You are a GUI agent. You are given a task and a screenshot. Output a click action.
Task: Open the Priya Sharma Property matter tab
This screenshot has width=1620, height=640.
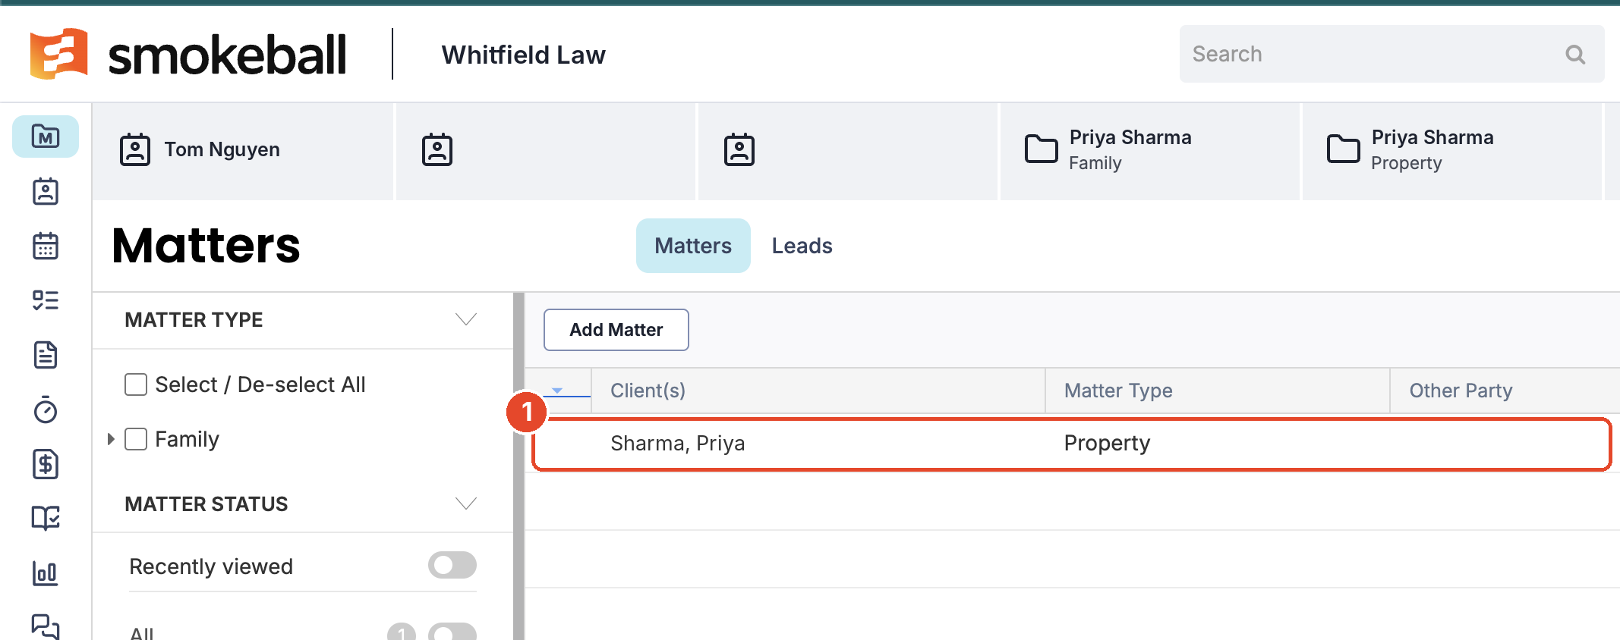click(x=1451, y=150)
